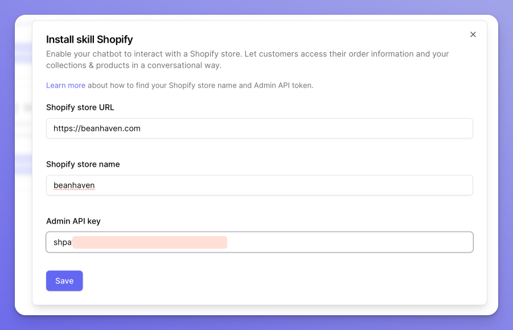Focus the Shopify store URL field
This screenshot has width=513, height=330.
[x=259, y=129]
